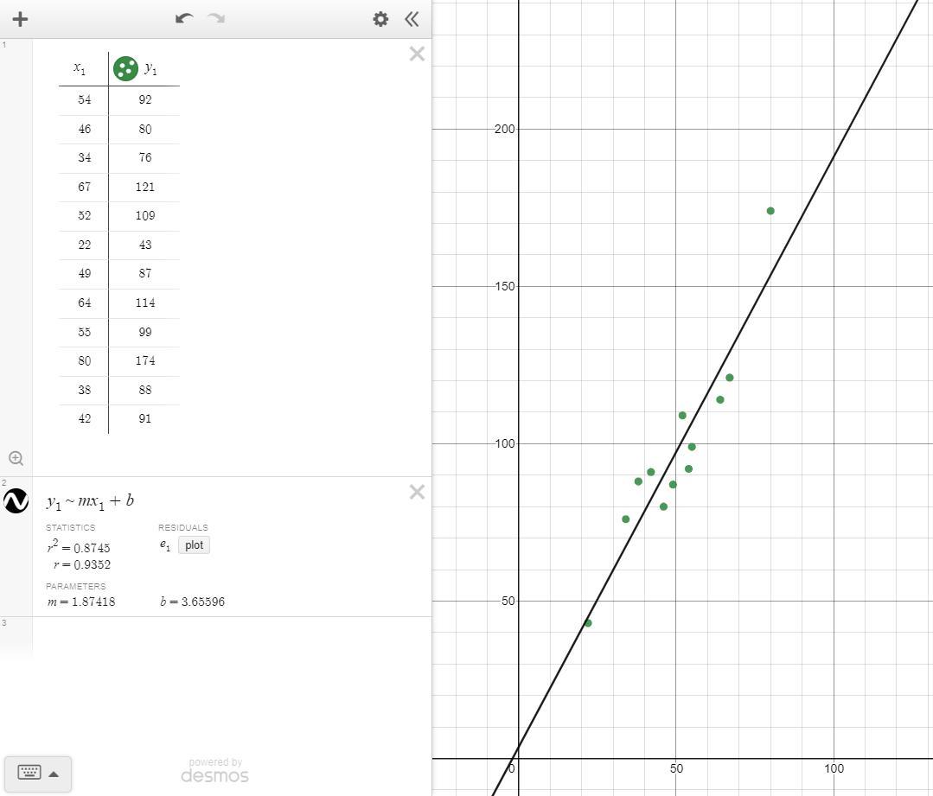Click the r = 0.9352 statistic
Image resolution: width=933 pixels, height=796 pixels.
(x=82, y=564)
